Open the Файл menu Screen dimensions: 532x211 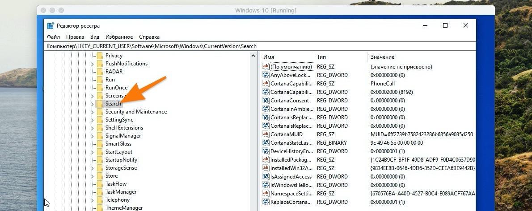click(x=54, y=37)
